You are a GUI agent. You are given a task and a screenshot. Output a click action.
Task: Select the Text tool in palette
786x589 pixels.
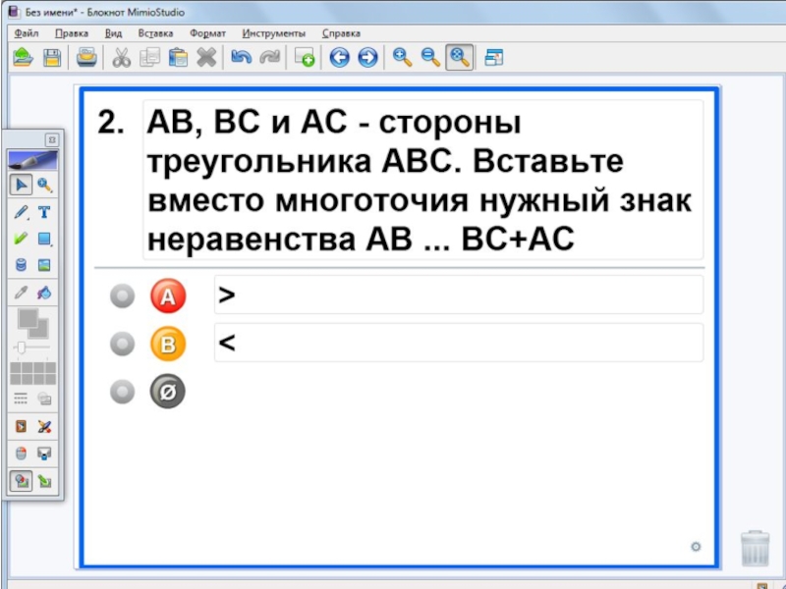click(x=44, y=212)
